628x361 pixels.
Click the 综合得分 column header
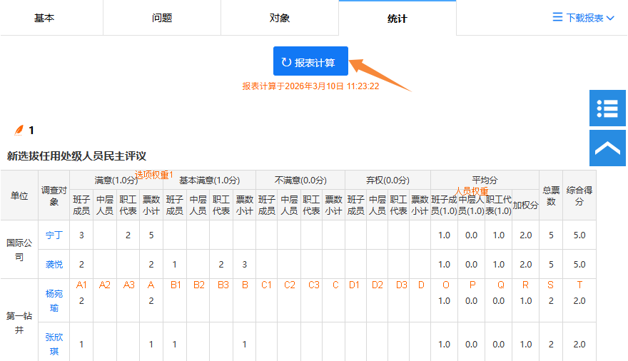(579, 195)
